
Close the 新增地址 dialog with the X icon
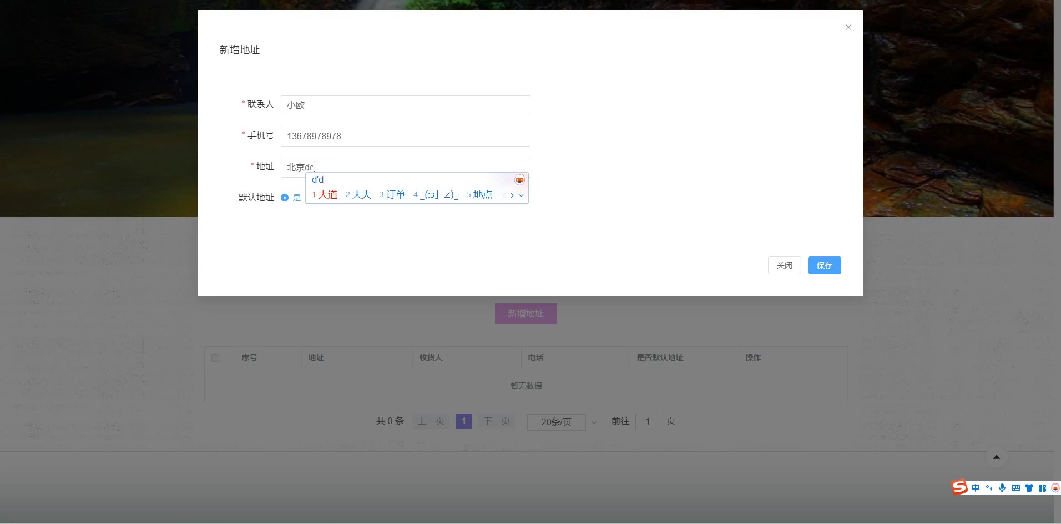(x=848, y=27)
